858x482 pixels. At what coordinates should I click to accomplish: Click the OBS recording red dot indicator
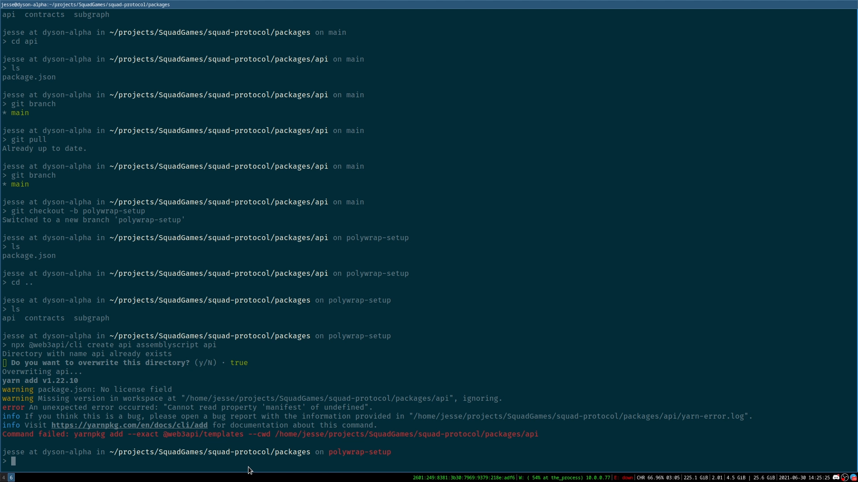point(842,479)
